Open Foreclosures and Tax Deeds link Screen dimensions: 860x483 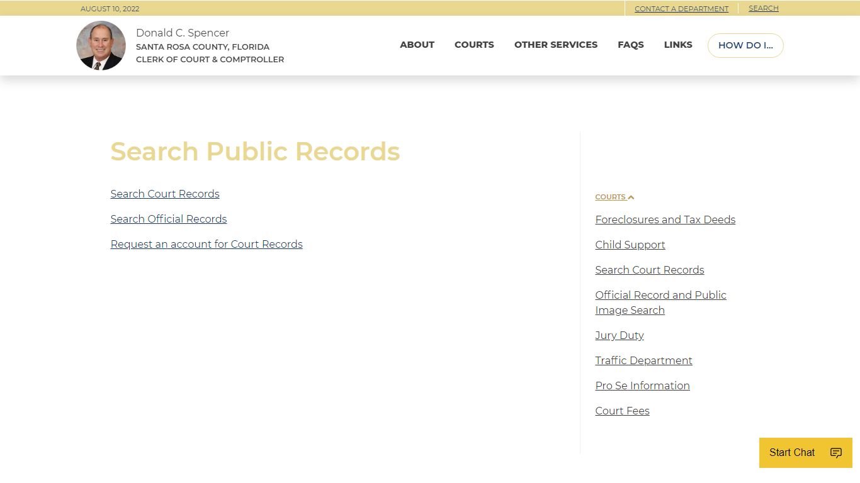pyautogui.click(x=665, y=219)
